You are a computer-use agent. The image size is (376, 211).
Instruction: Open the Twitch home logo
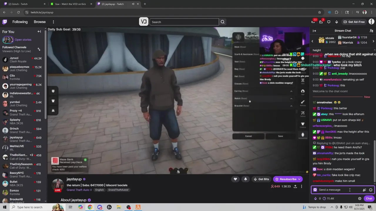point(5,22)
